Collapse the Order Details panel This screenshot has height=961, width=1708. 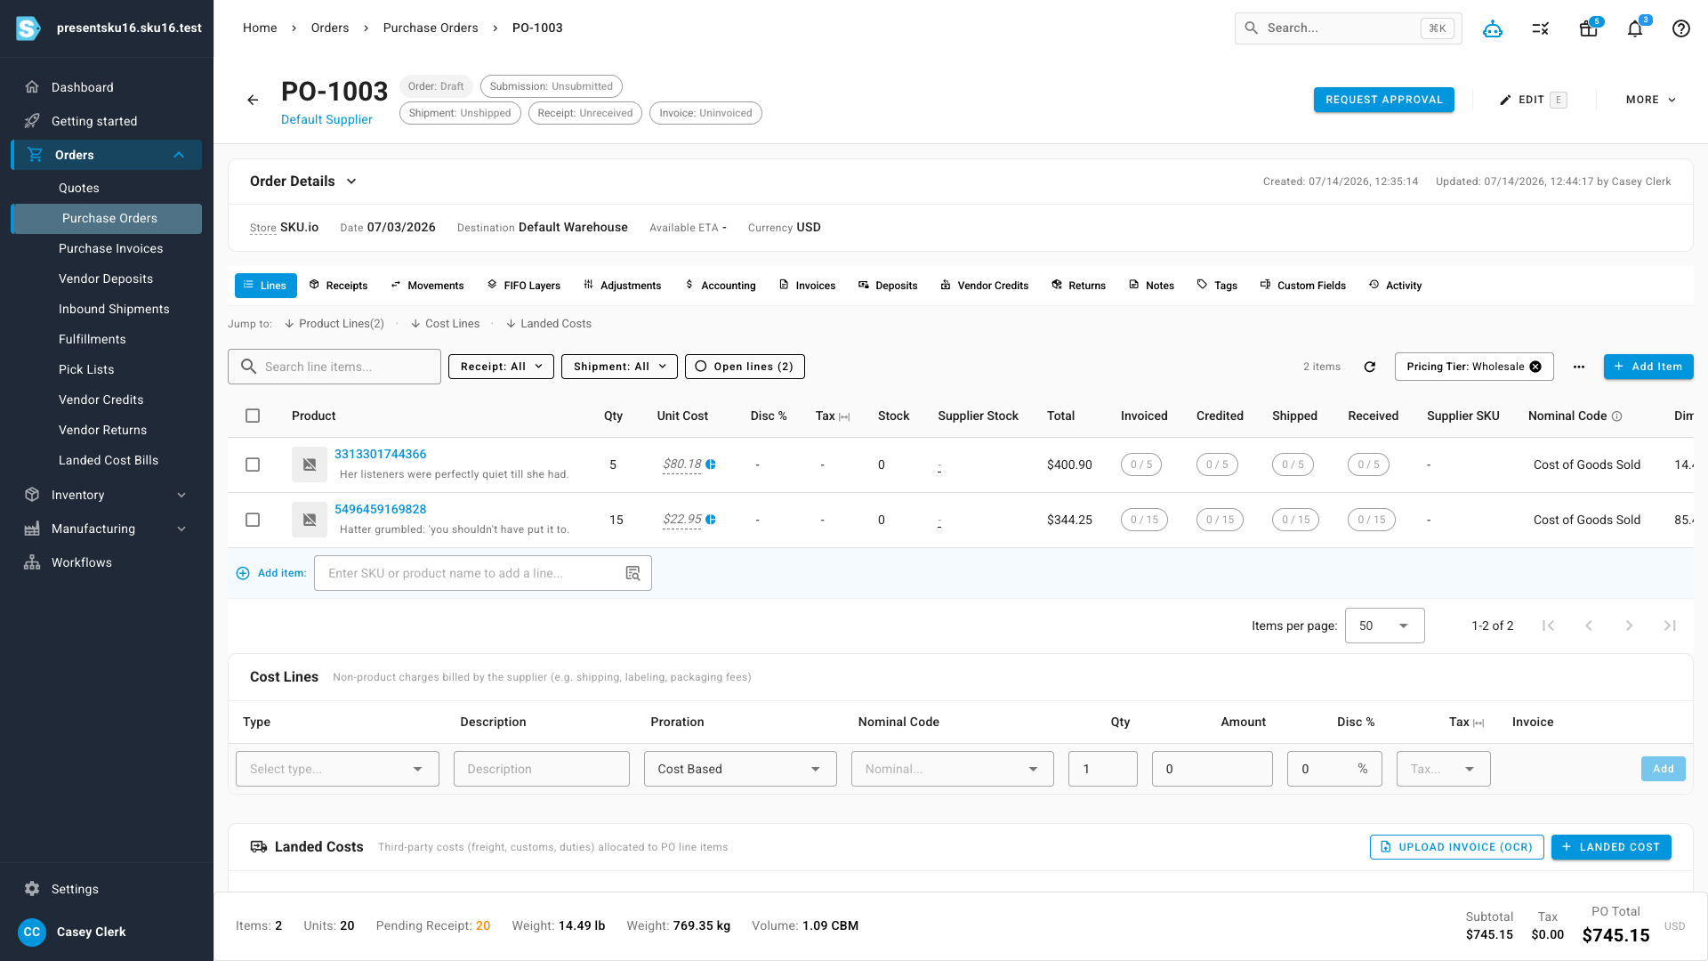(x=351, y=182)
